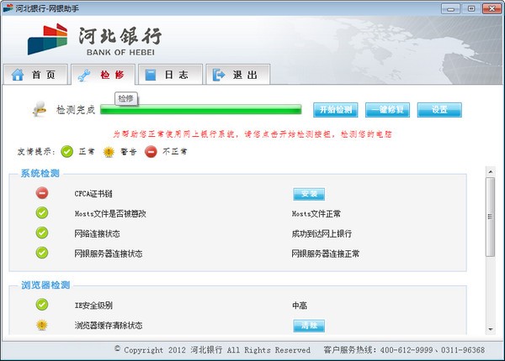Click the 浏览器检测 section heading
Image resolution: width=505 pixels, height=361 pixels.
pyautogui.click(x=45, y=285)
